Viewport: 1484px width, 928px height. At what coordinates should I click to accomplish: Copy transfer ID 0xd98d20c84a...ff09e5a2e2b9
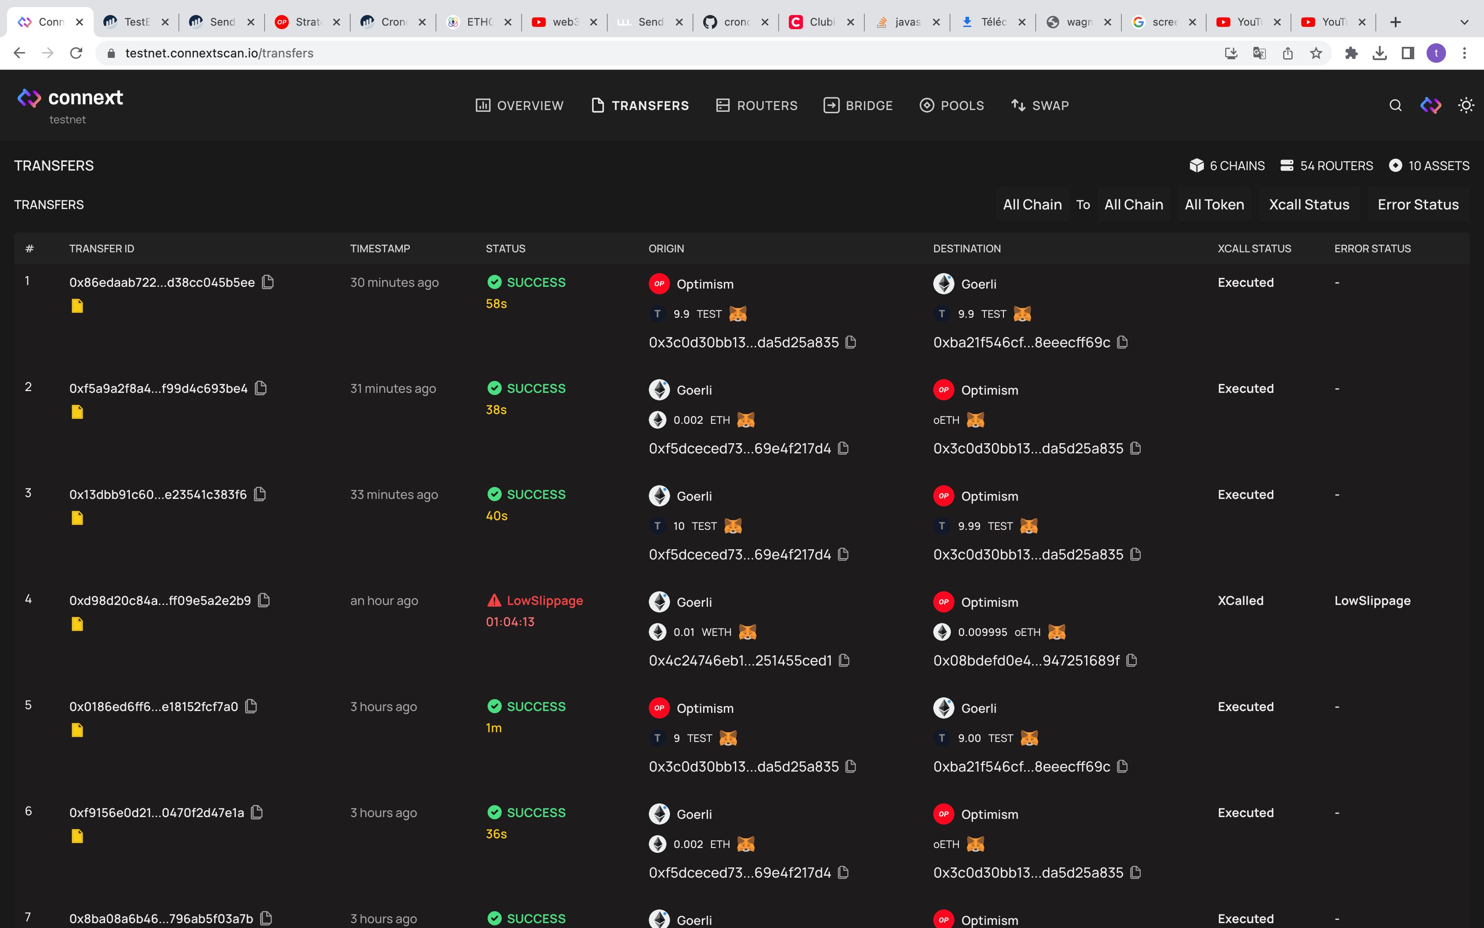[x=264, y=600]
